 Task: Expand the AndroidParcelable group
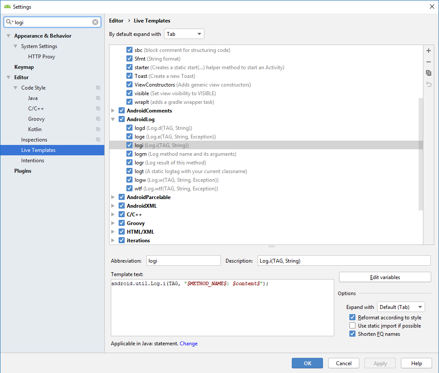pos(113,197)
